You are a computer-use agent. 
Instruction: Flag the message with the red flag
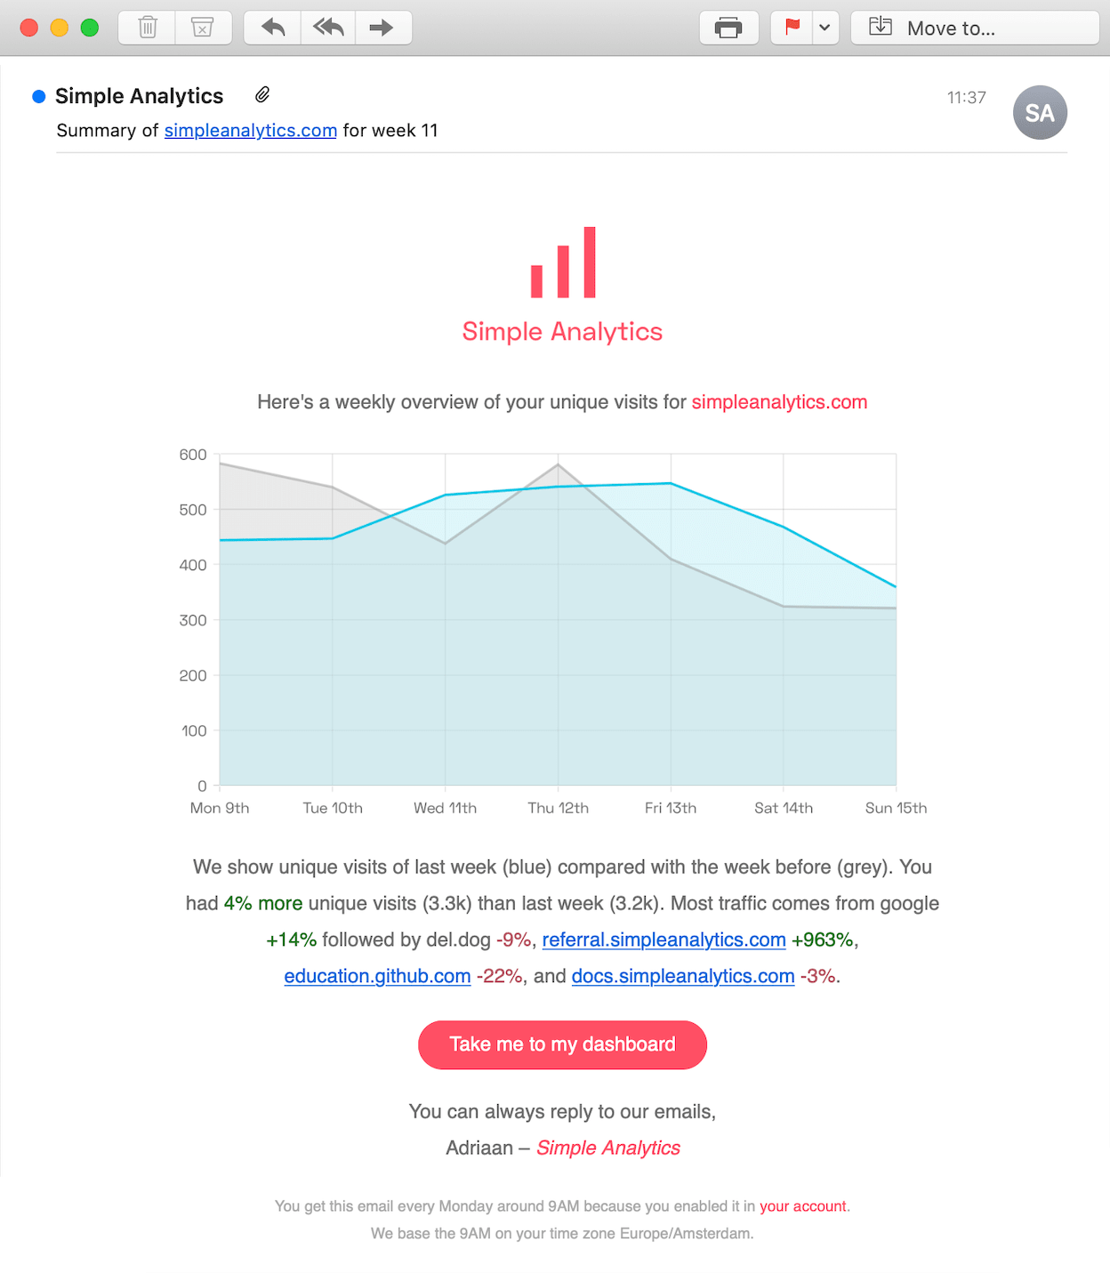coord(792,28)
